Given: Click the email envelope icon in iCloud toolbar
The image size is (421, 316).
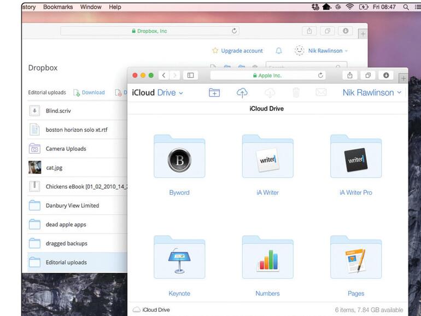Looking at the screenshot, I should (x=321, y=92).
